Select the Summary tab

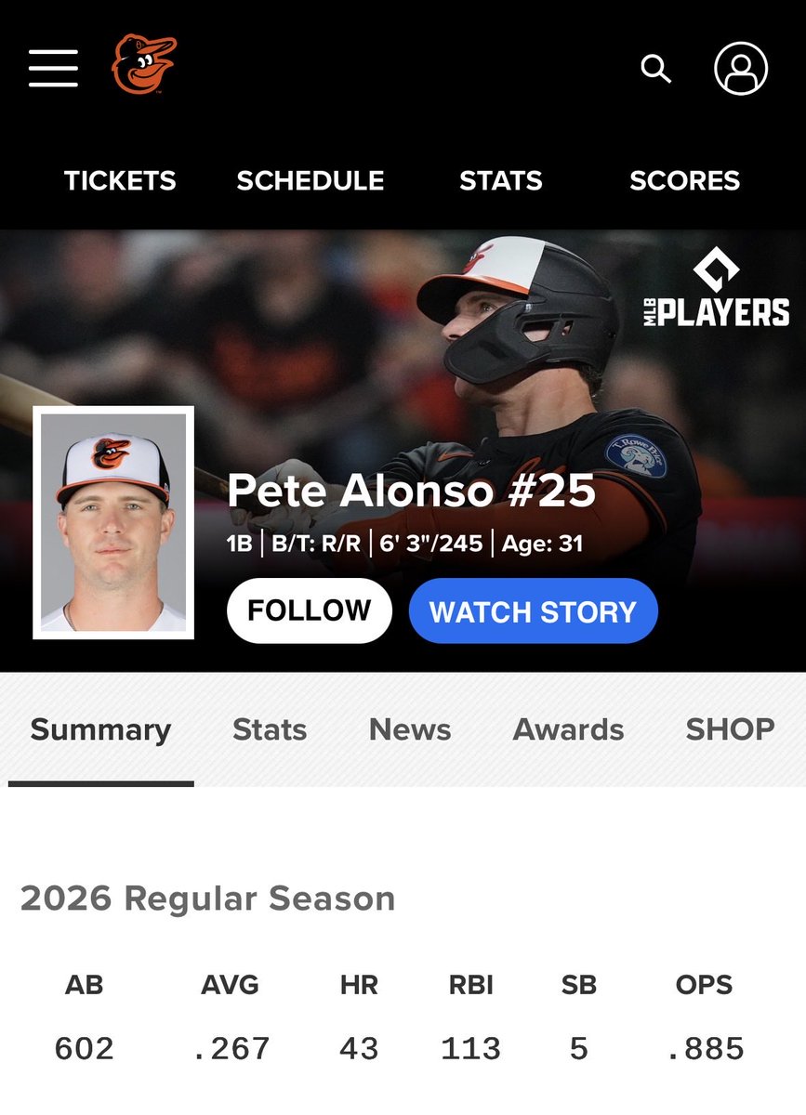tap(100, 729)
